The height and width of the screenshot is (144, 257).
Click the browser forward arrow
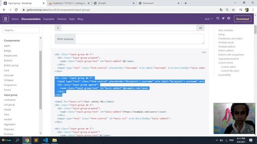click(x=10, y=10)
